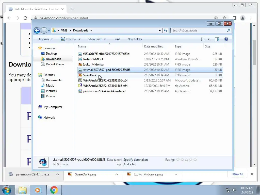Open the Documents library
260x195 pixels.
(54, 80)
